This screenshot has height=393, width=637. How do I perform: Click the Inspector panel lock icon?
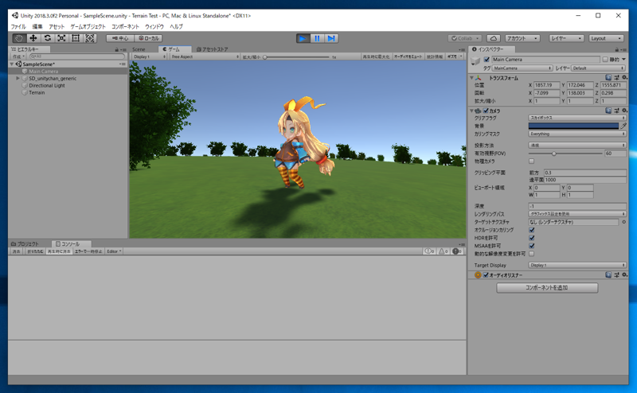pos(616,49)
